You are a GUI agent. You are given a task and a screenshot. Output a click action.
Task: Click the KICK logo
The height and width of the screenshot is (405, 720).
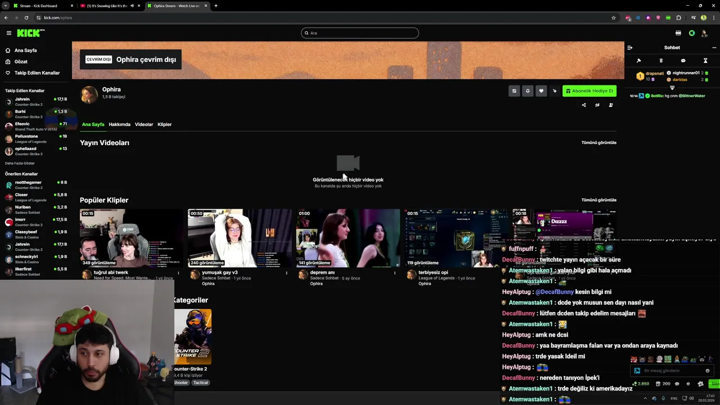pos(30,33)
